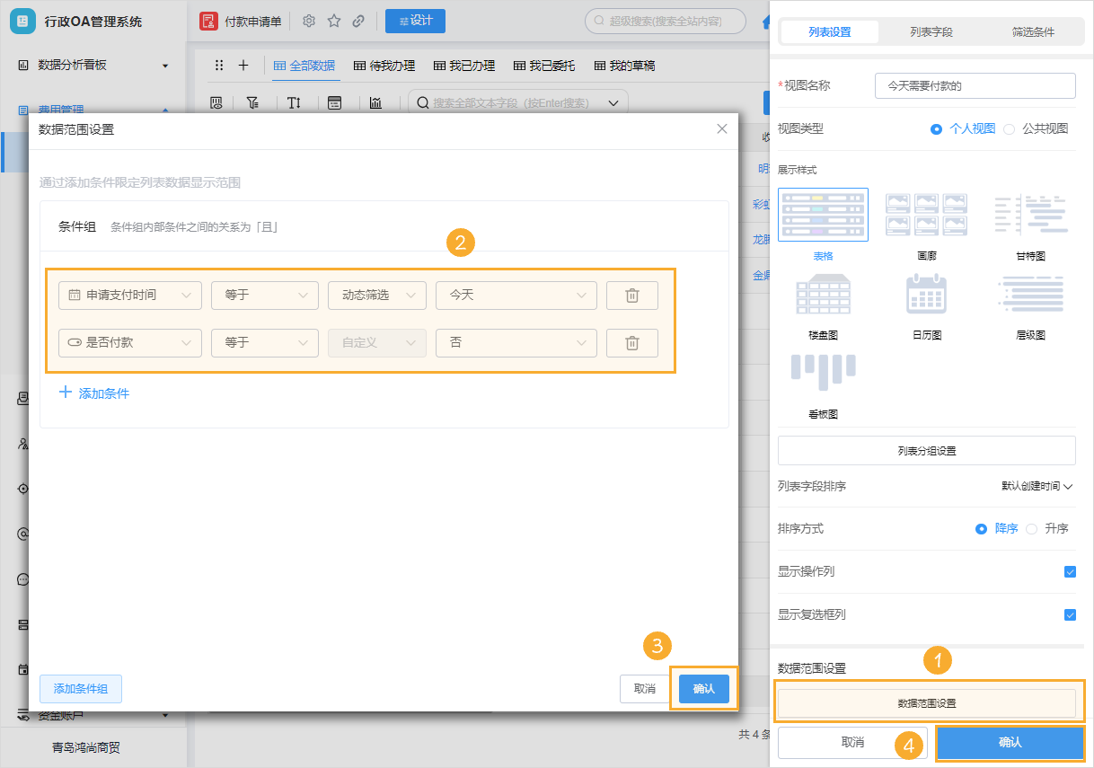1094x768 pixels.
Task: Open the 动态筛选 dropdown in the first condition
Action: (x=376, y=295)
